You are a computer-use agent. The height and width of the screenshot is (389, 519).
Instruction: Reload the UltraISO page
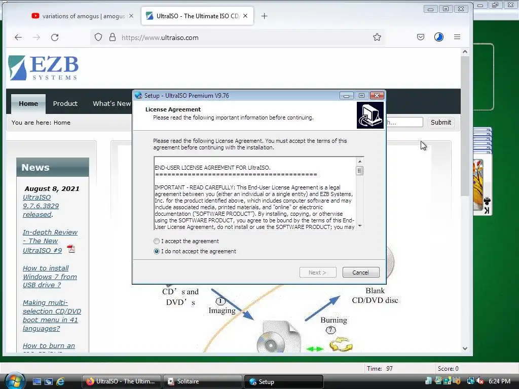(55, 37)
